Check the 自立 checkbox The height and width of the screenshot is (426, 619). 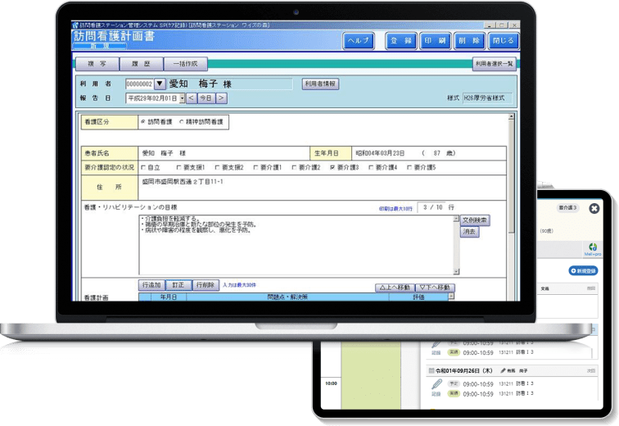click(144, 167)
